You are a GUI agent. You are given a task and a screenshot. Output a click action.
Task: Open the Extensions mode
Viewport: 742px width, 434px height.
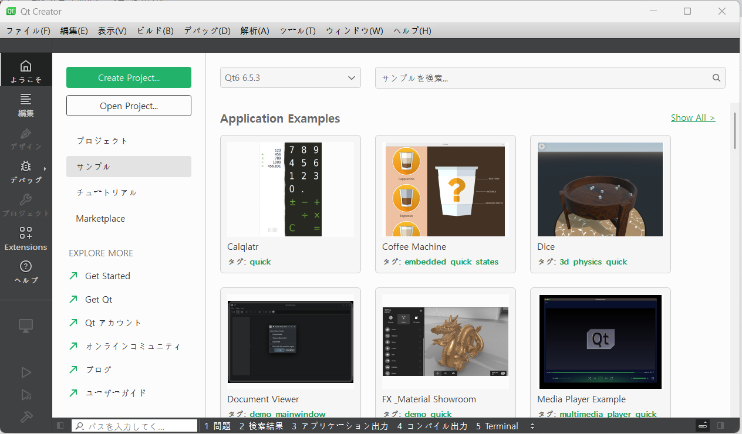(26, 238)
